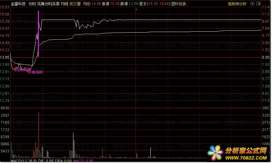Click the 均线 legend label
Viewport: 272px width, 163px height.
coord(65,4)
